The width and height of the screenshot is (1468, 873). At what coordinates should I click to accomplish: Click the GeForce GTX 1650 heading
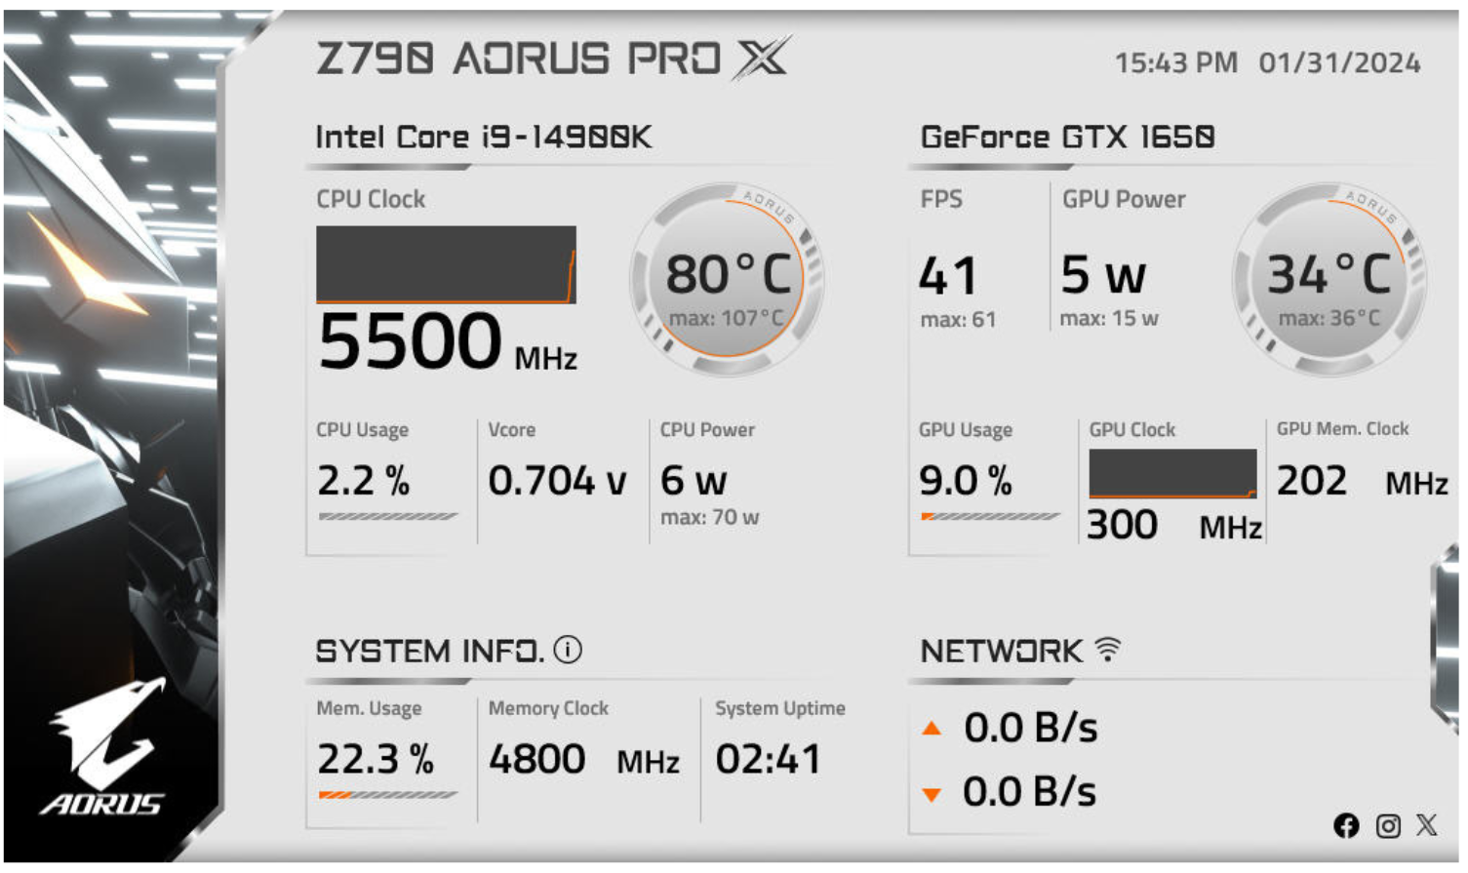pyautogui.click(x=1068, y=137)
